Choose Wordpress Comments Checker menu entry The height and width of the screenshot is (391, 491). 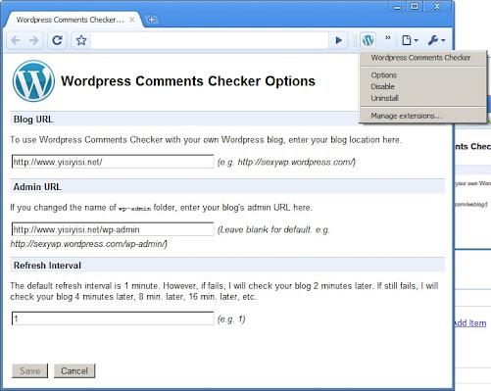point(420,58)
